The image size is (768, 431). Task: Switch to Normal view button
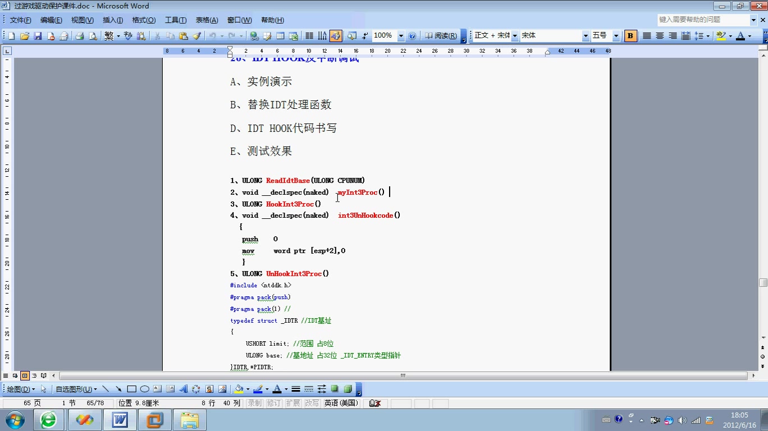6,375
